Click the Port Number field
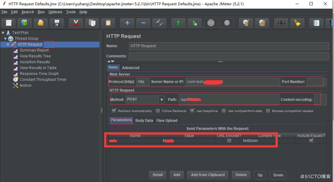The image size is (334, 182). (x=316, y=82)
